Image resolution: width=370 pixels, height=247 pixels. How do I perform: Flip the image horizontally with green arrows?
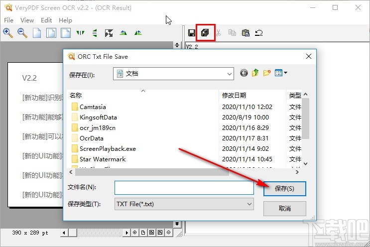click(x=80, y=33)
